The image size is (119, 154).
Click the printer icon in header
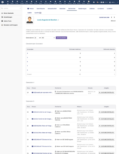point(101,2)
